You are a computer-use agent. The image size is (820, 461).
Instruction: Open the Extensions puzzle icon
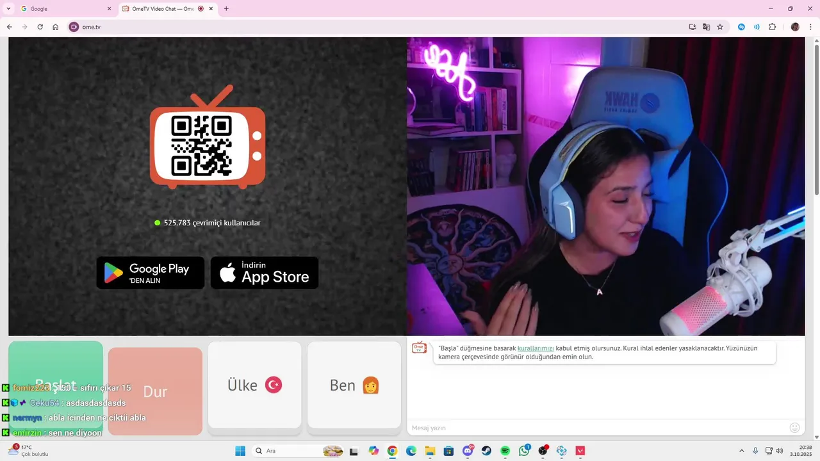point(772,27)
